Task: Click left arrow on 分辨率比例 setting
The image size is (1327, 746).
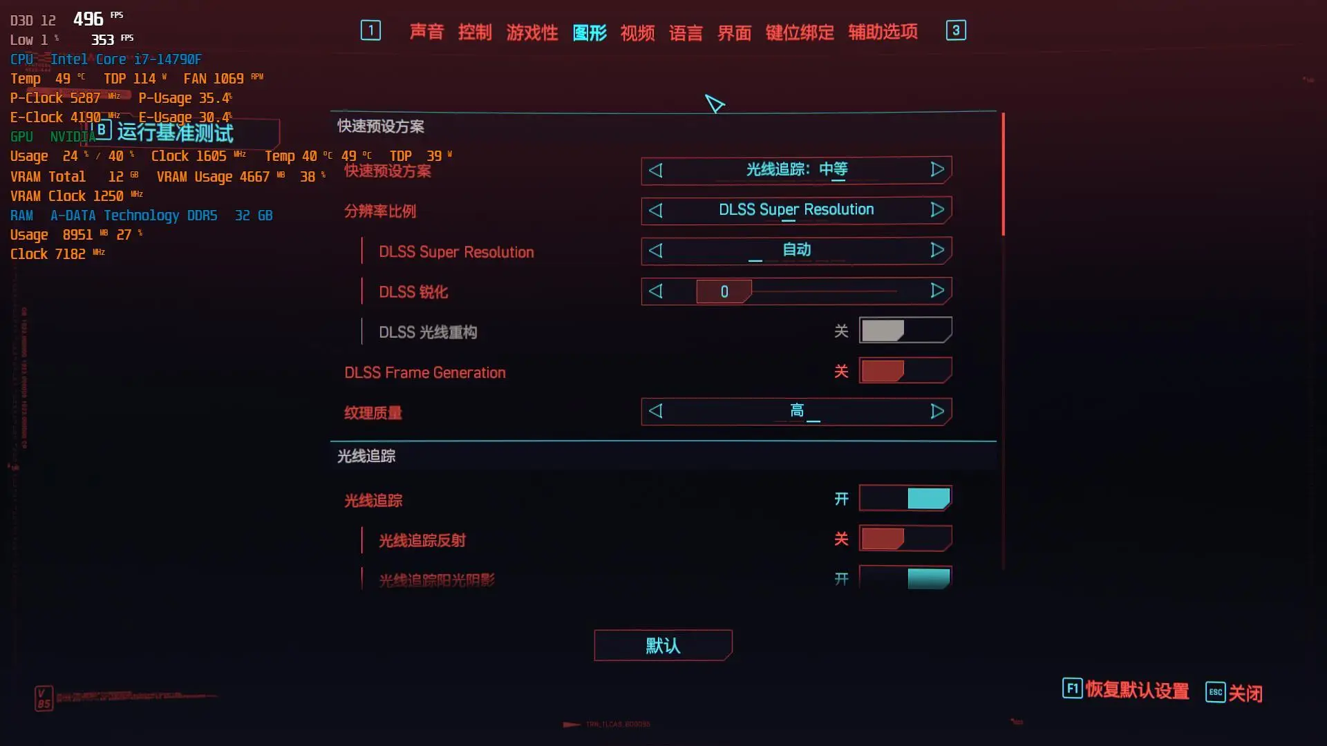Action: (x=656, y=209)
